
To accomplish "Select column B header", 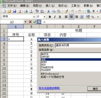I will (31, 27).
